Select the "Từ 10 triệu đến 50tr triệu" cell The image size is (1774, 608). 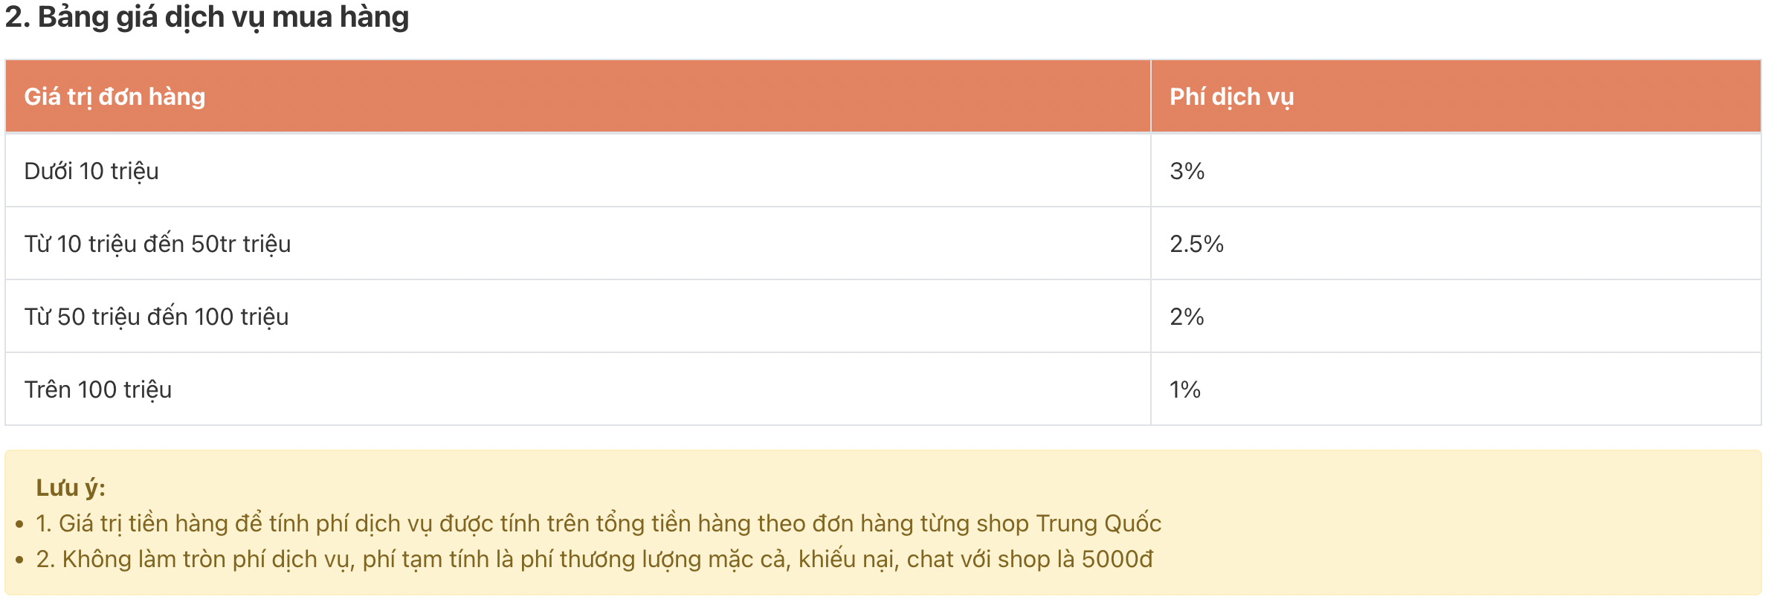[x=158, y=244]
